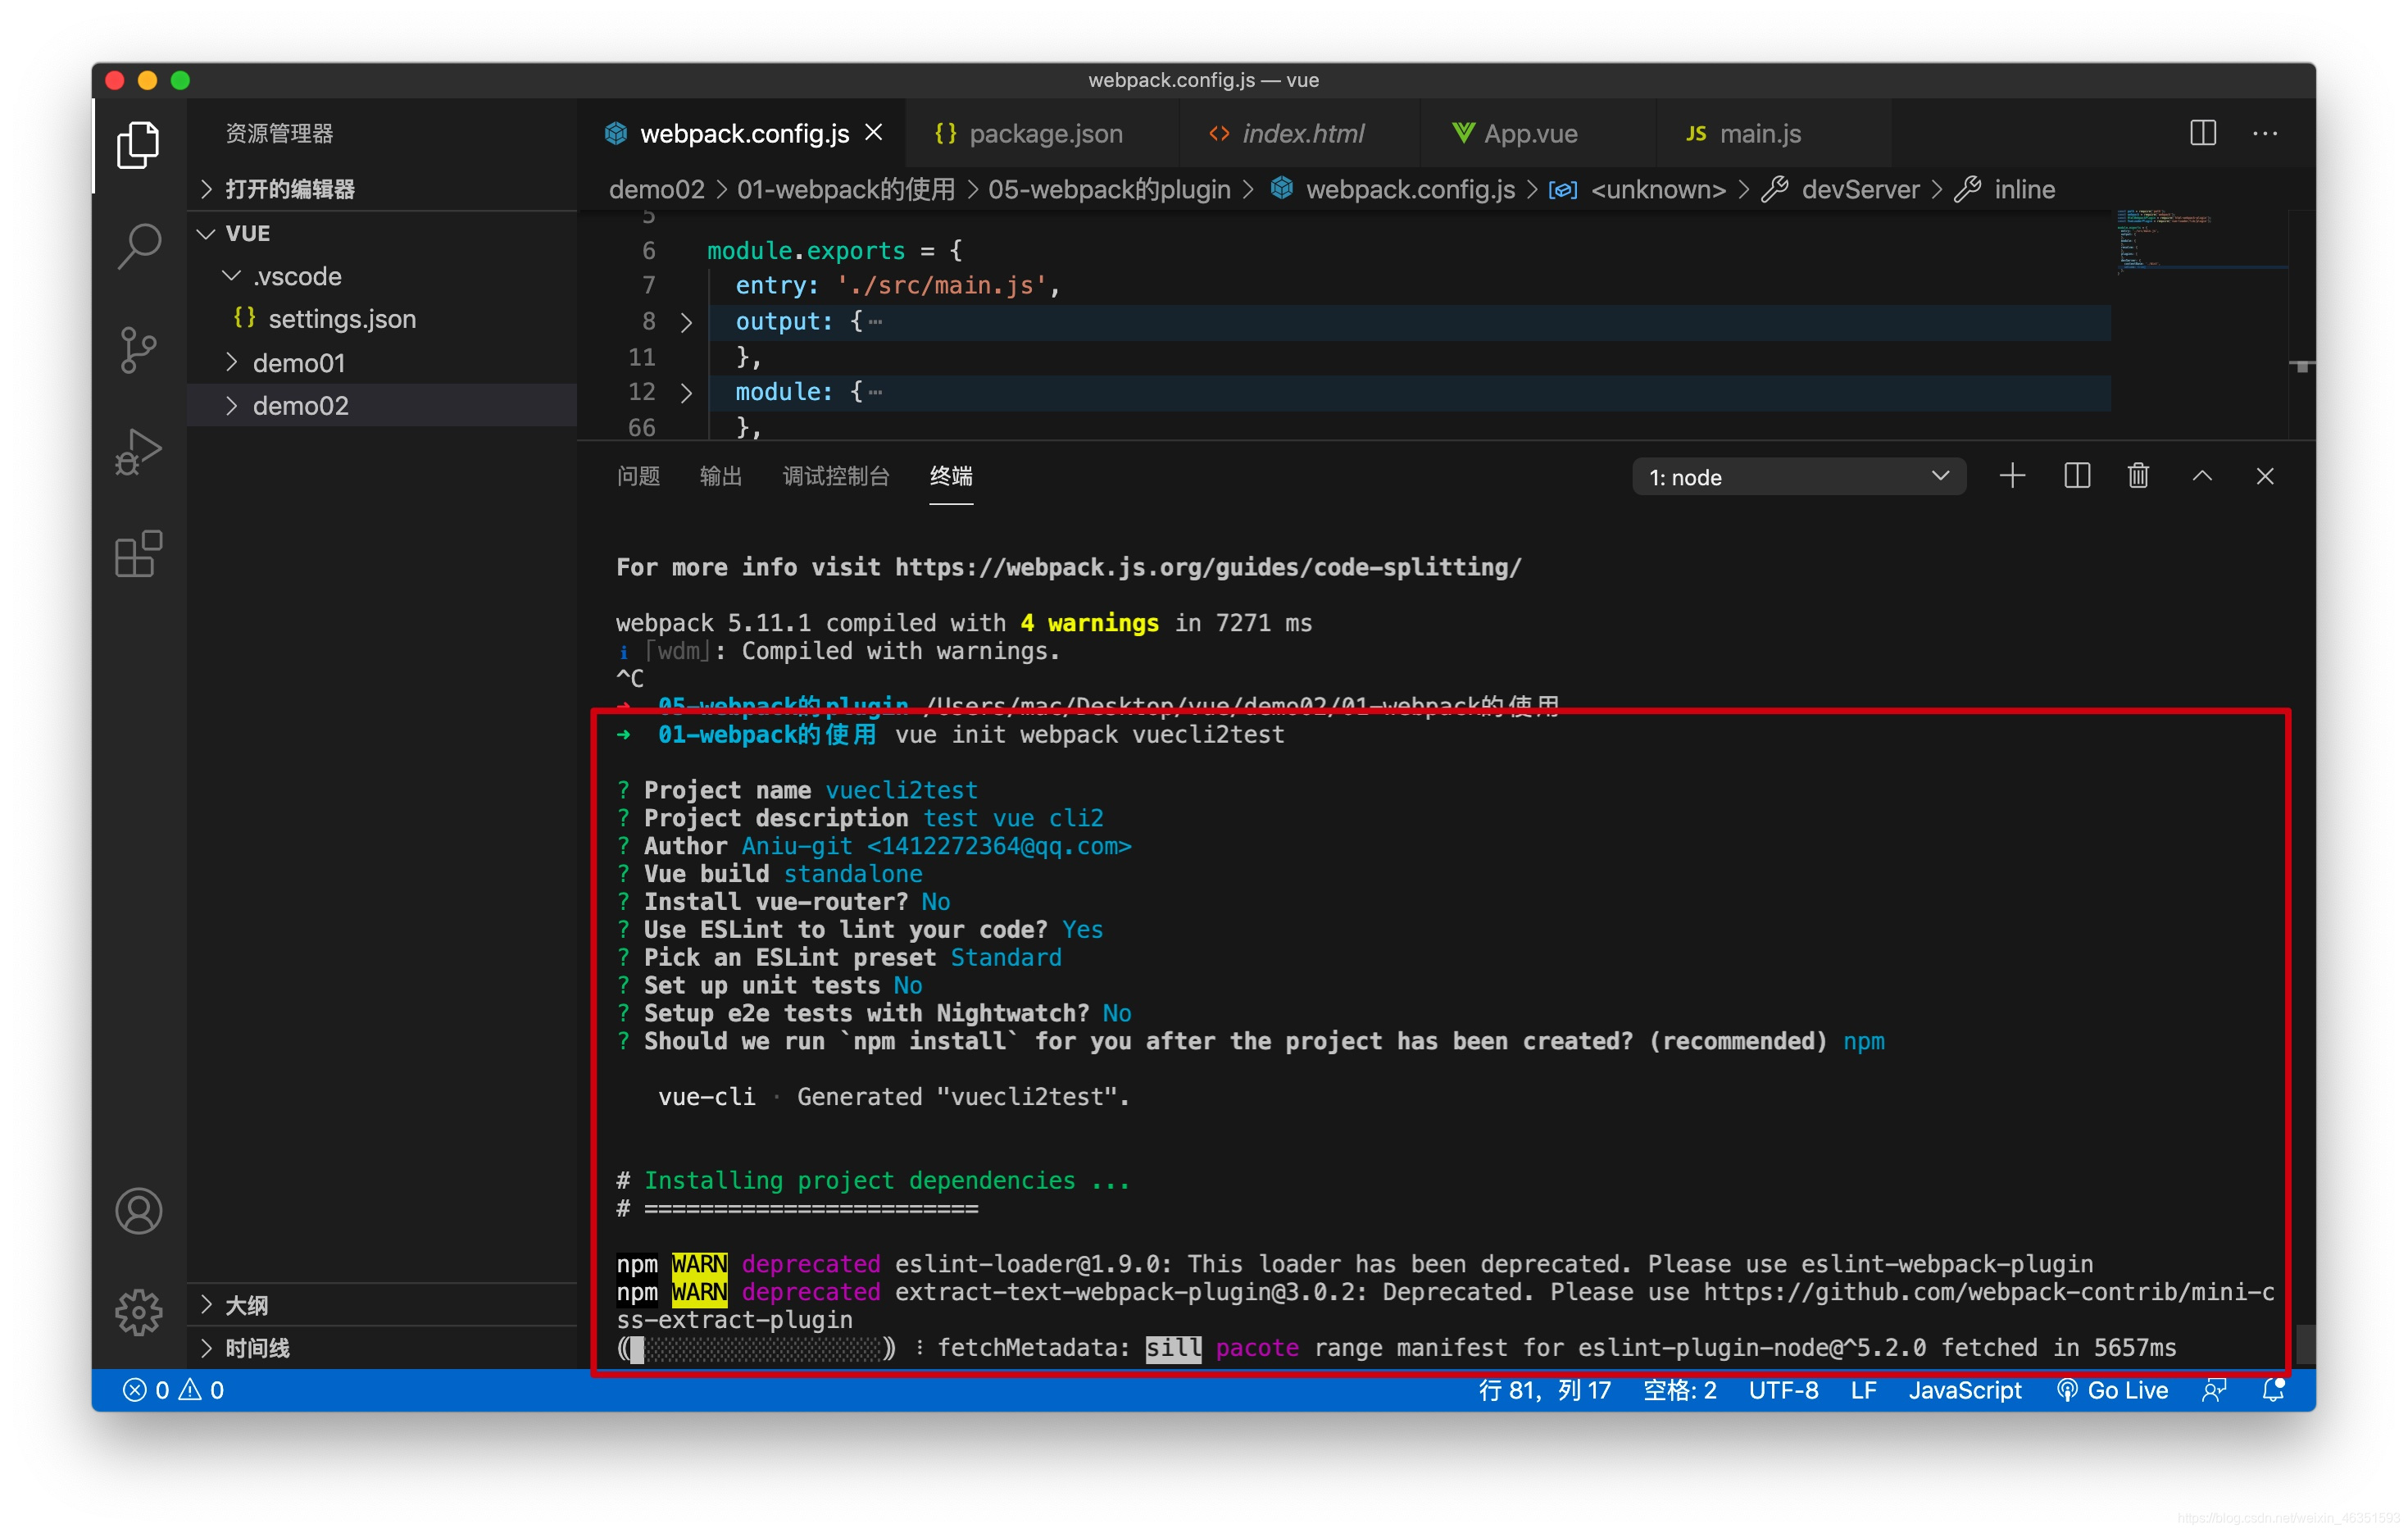
Task: Unfold the module block on line 12
Action: [x=686, y=392]
